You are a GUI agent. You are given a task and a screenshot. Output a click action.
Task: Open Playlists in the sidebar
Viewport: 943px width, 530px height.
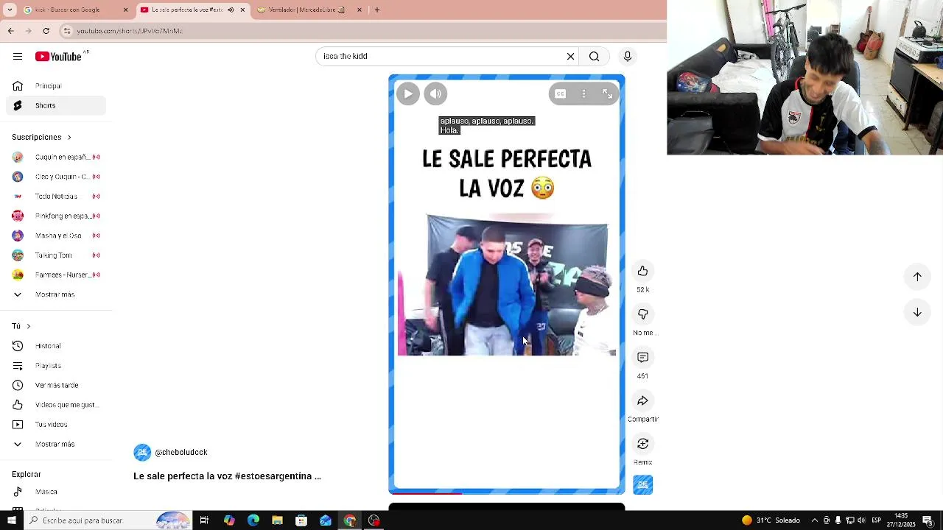pos(56,366)
